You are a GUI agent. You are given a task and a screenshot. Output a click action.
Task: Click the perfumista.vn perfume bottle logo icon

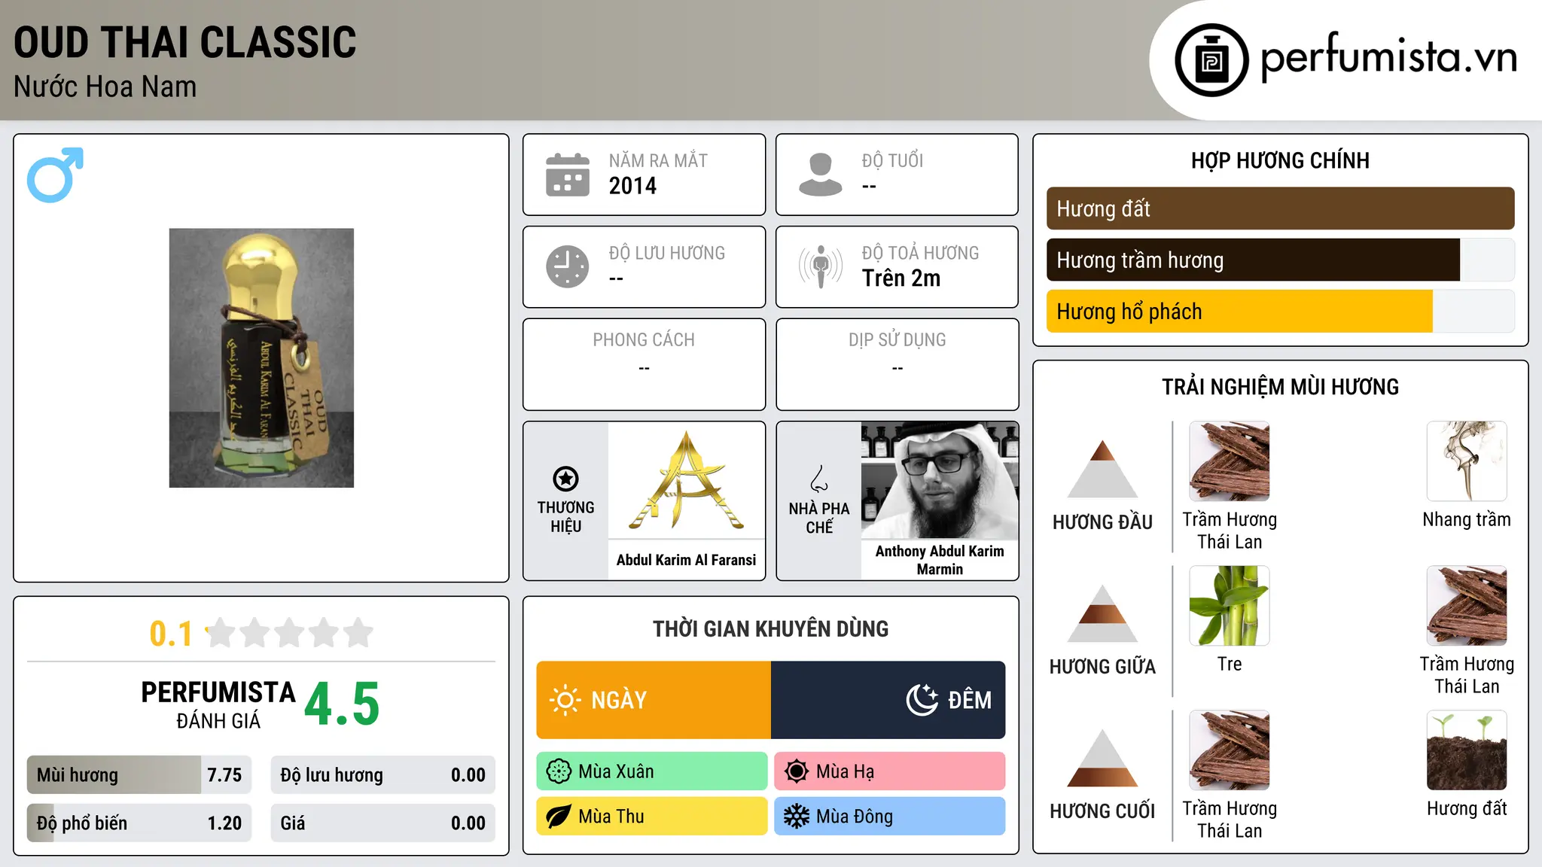click(x=1211, y=60)
